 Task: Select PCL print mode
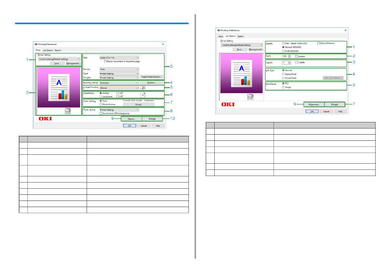point(283,83)
